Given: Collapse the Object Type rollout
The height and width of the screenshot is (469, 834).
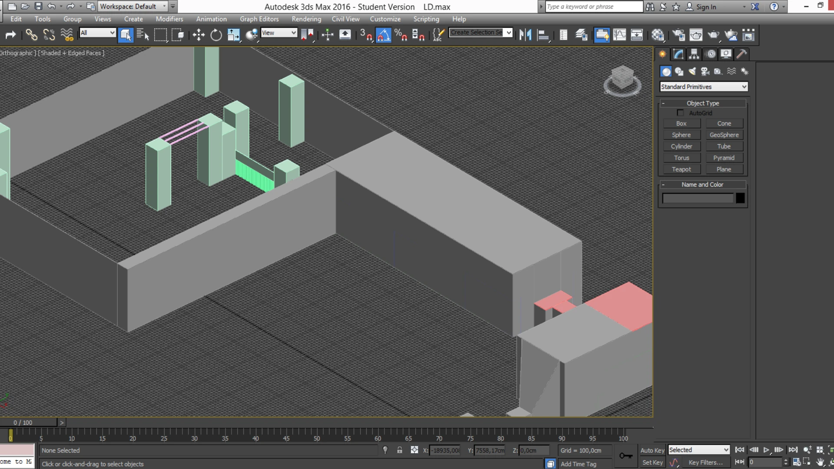Looking at the screenshot, I should (703, 103).
